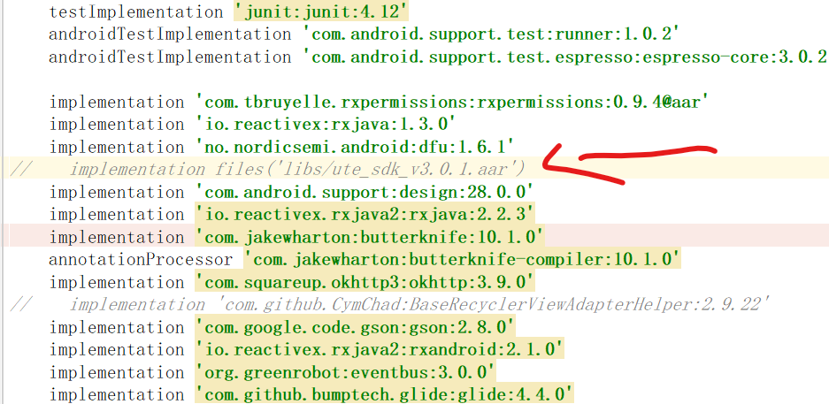Click the implementation keyword before the okhttp string

(x=117, y=283)
